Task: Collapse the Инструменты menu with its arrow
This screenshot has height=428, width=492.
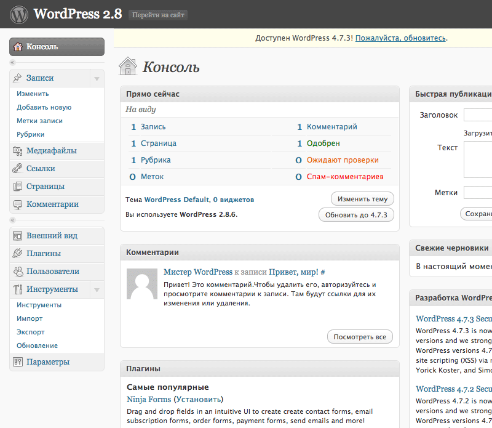Action: click(97, 289)
